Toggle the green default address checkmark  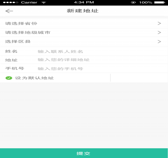point(9,78)
